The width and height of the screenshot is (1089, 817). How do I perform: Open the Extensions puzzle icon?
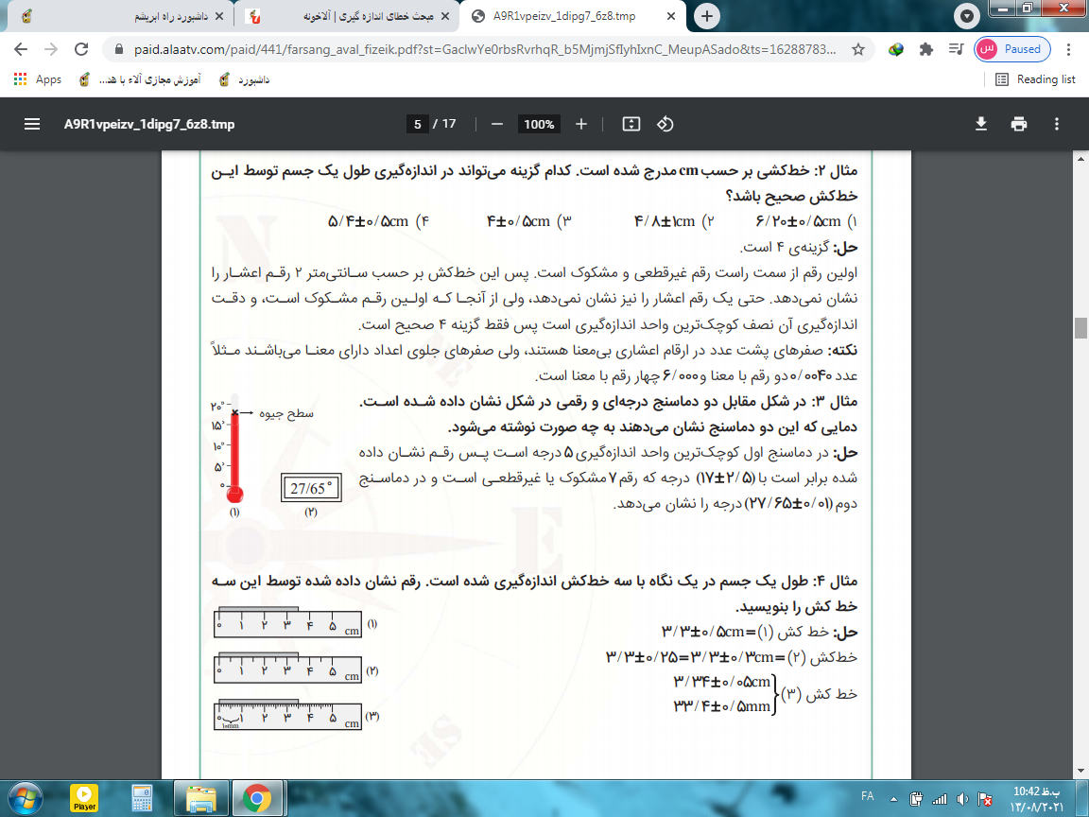925,49
